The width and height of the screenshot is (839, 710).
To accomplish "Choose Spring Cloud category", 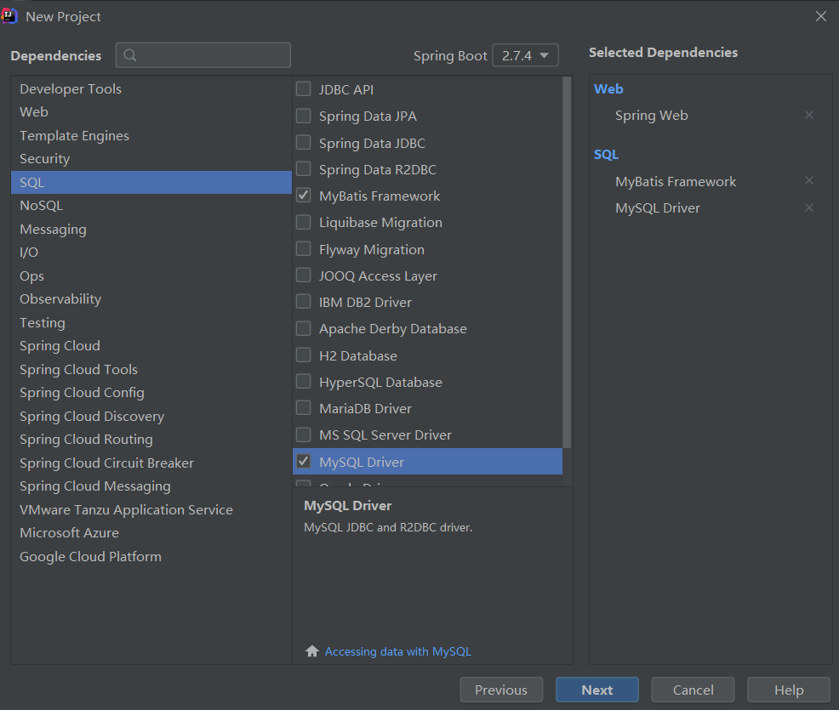I will [x=151, y=346].
